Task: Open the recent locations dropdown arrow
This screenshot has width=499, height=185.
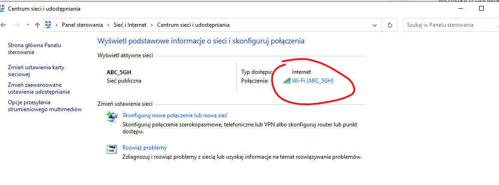Action: coord(27,25)
